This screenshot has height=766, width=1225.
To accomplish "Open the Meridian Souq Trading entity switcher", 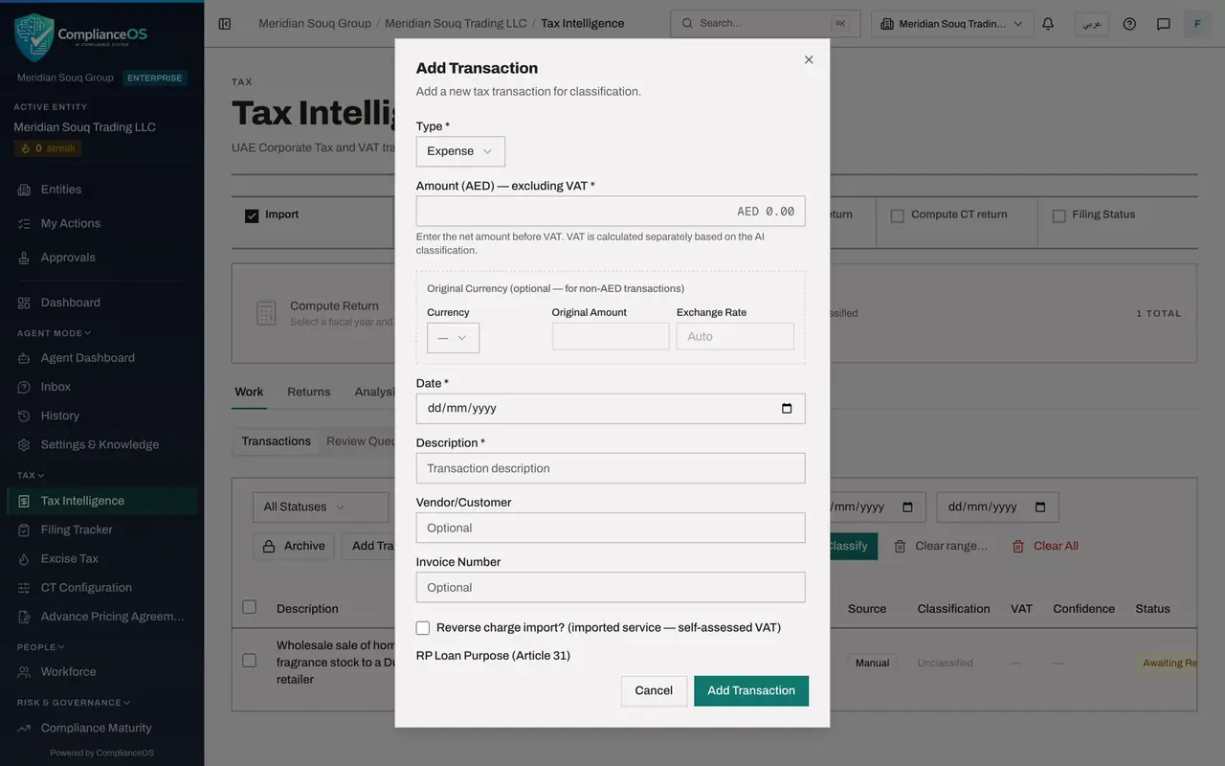I will [x=952, y=24].
